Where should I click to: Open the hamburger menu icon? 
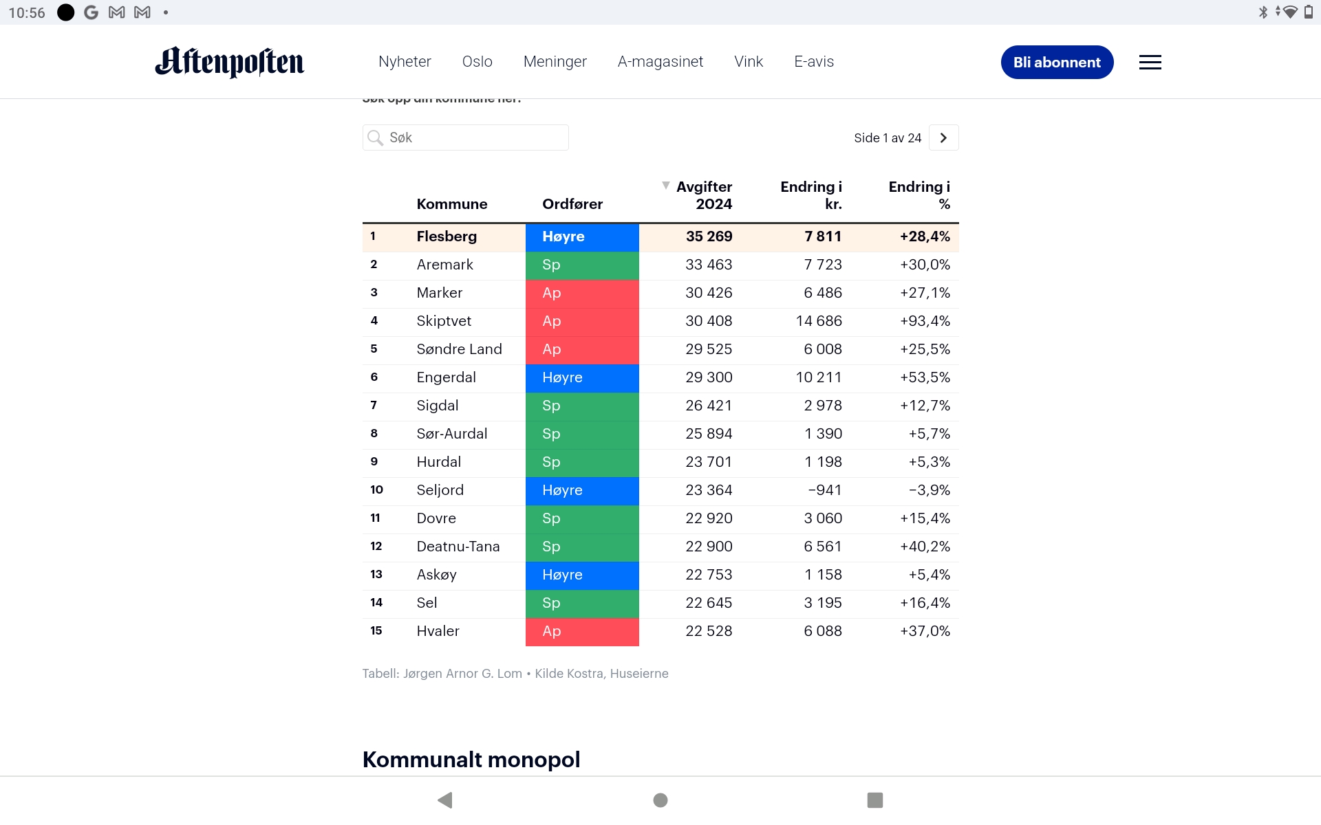coord(1150,63)
